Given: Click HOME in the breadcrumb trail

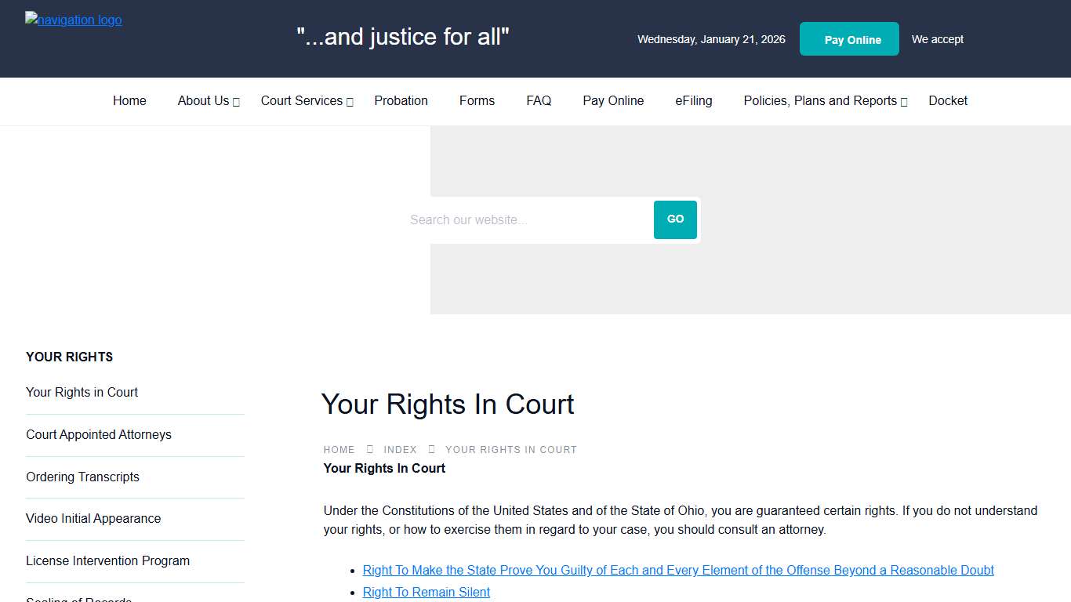Looking at the screenshot, I should coord(339,449).
